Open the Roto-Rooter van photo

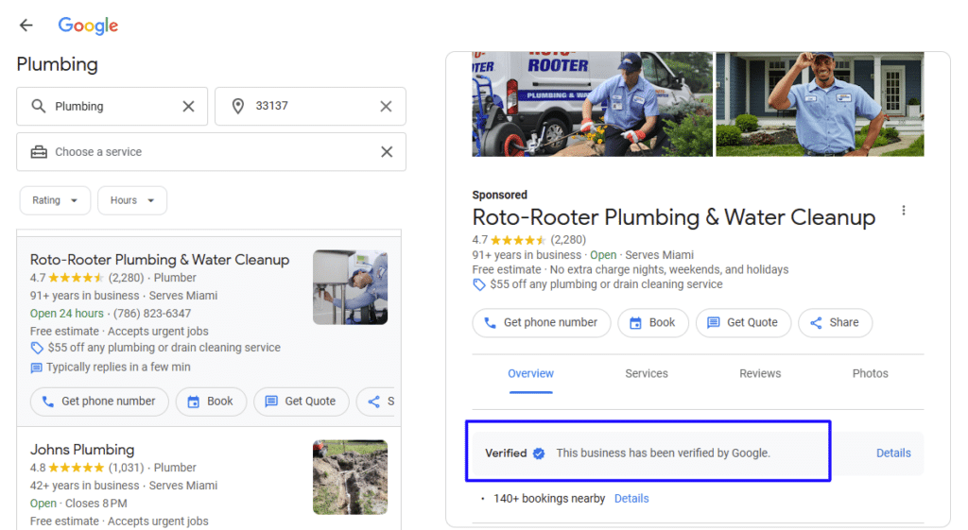tap(592, 104)
